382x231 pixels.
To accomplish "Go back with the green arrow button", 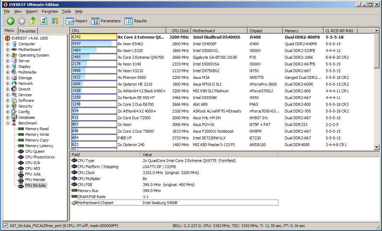I will pyautogui.click(x=11, y=21).
